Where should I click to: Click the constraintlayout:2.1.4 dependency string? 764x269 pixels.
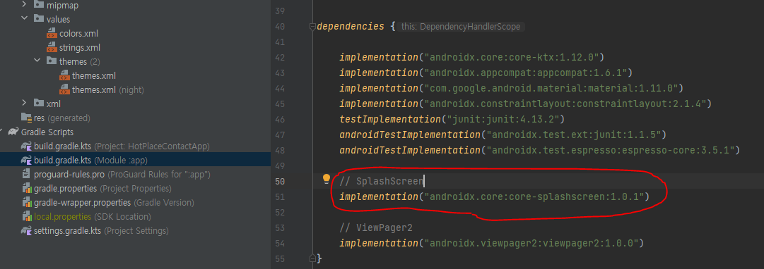(x=565, y=104)
